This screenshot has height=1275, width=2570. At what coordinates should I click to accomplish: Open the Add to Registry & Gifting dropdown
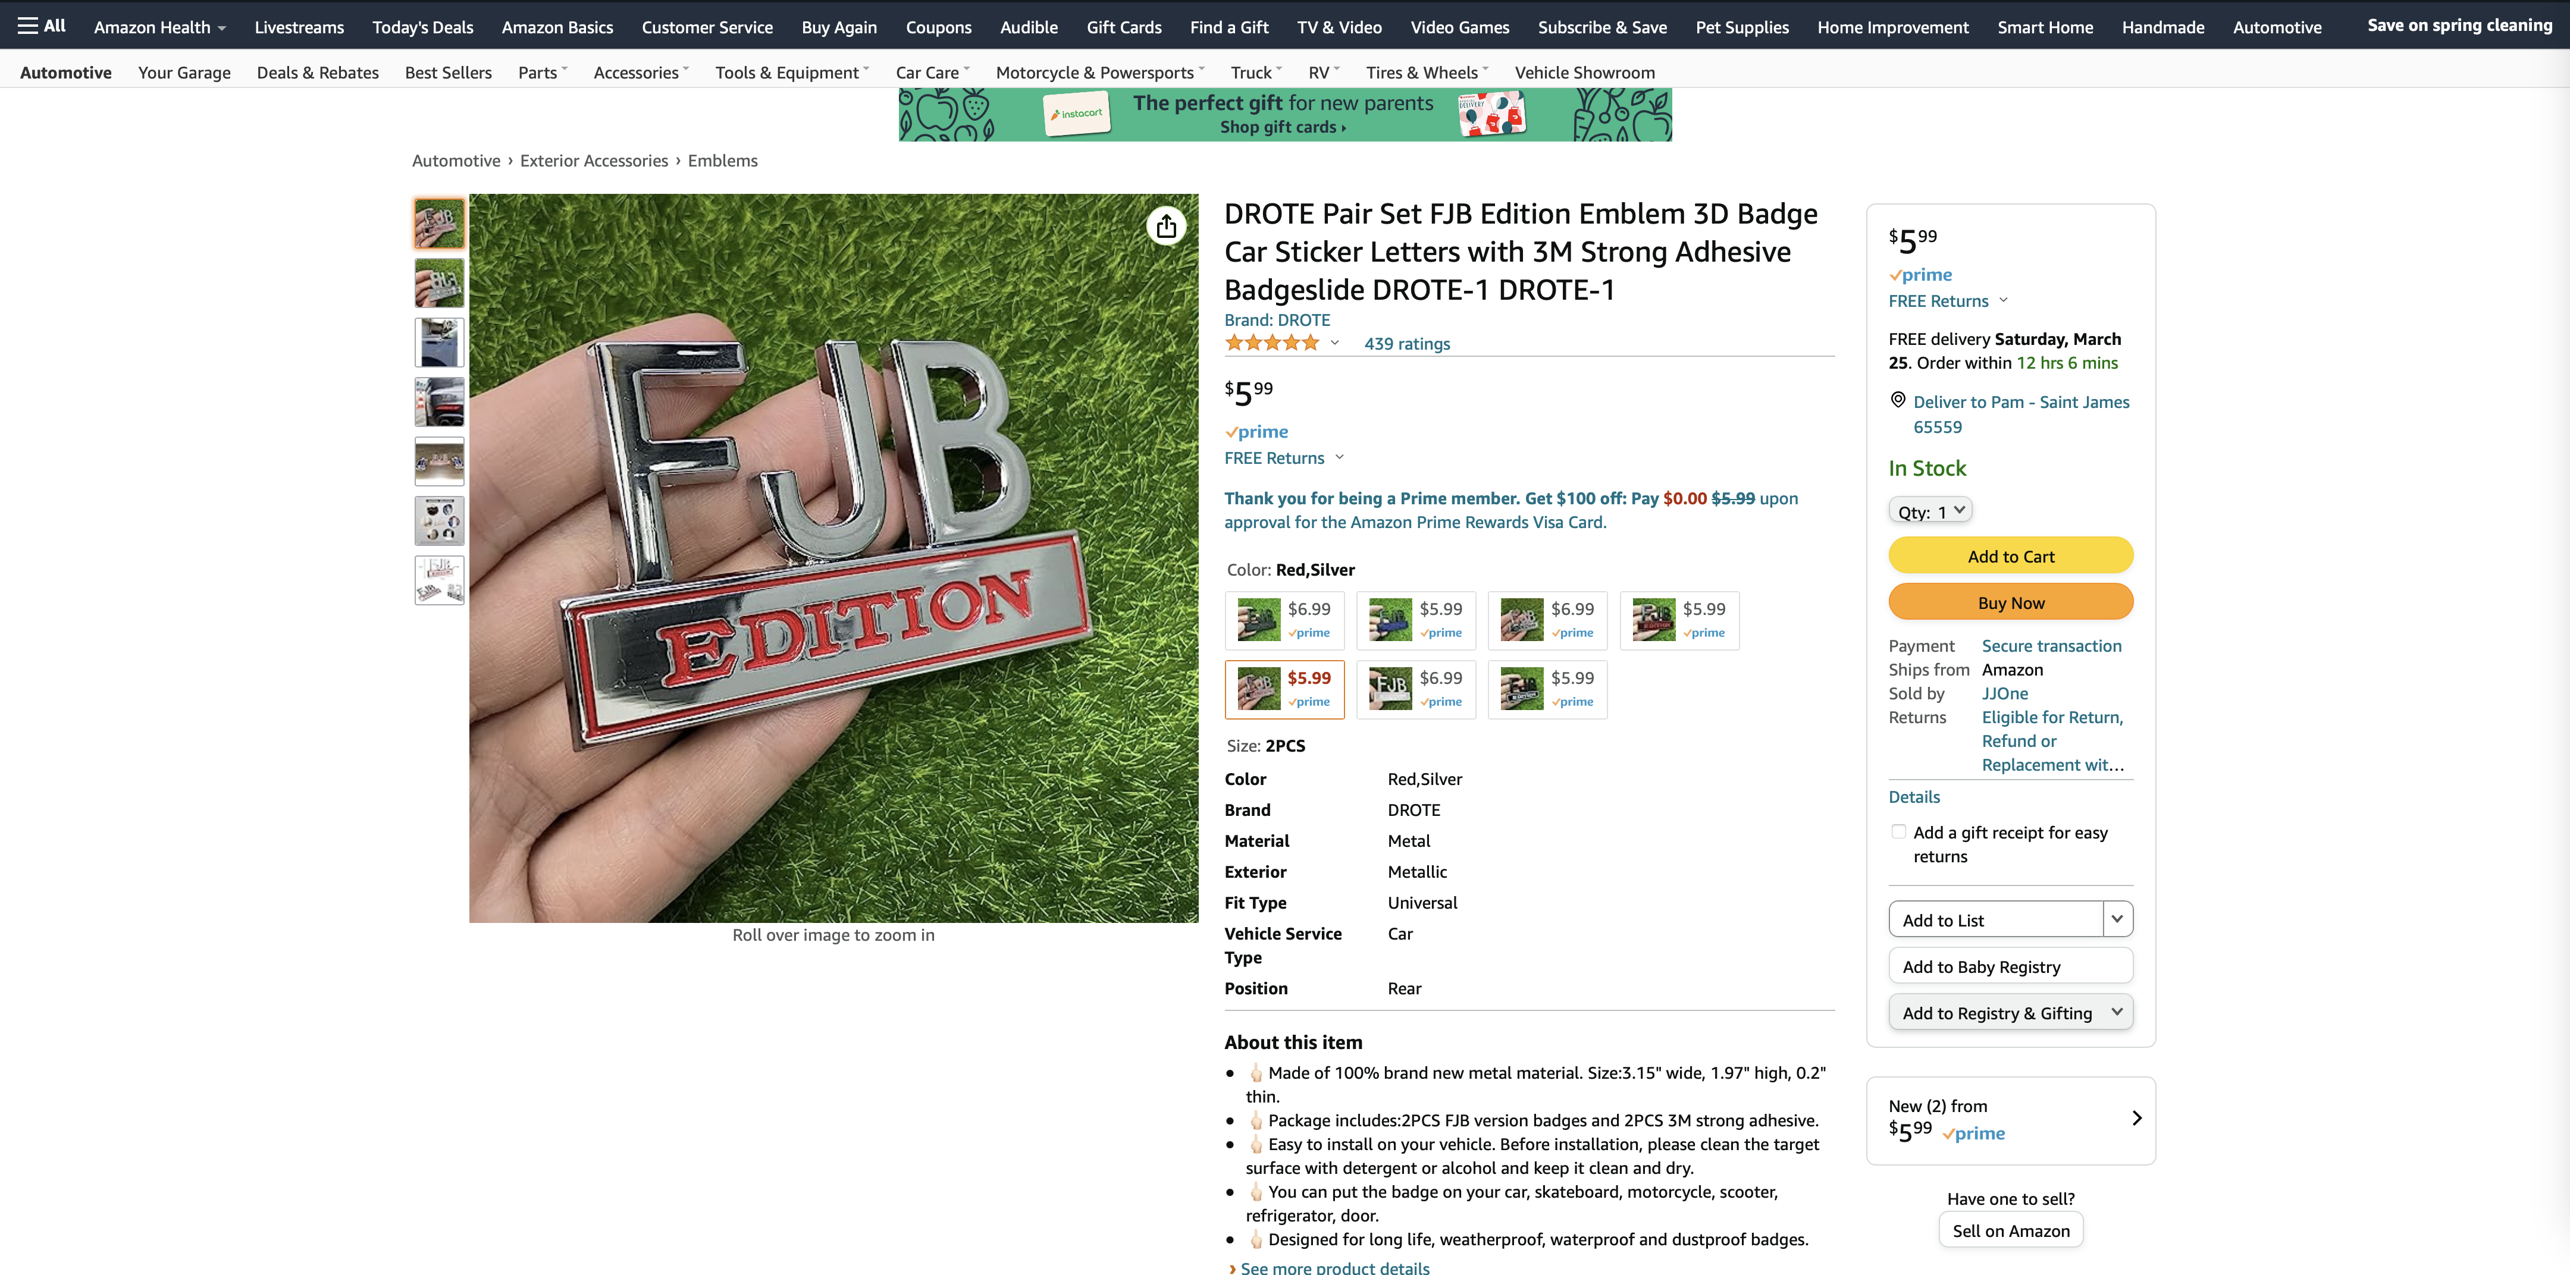coord(2010,1013)
